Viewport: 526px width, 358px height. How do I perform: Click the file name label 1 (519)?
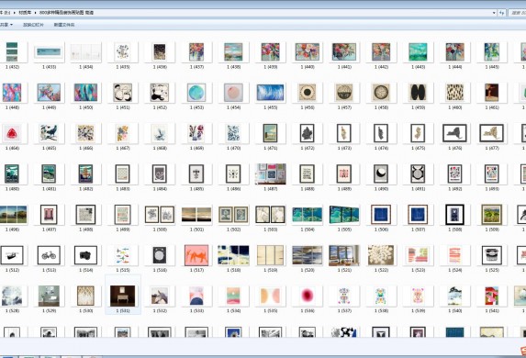271,270
